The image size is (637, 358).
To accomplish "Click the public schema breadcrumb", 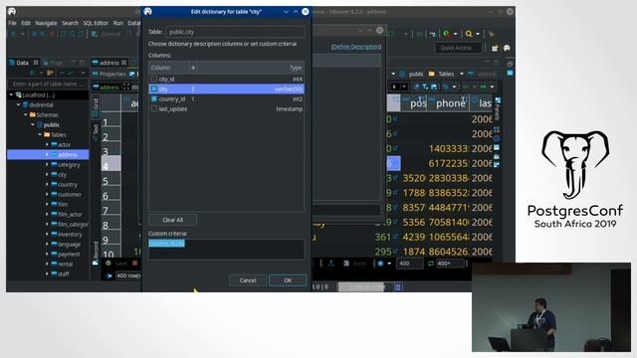I will (416, 74).
